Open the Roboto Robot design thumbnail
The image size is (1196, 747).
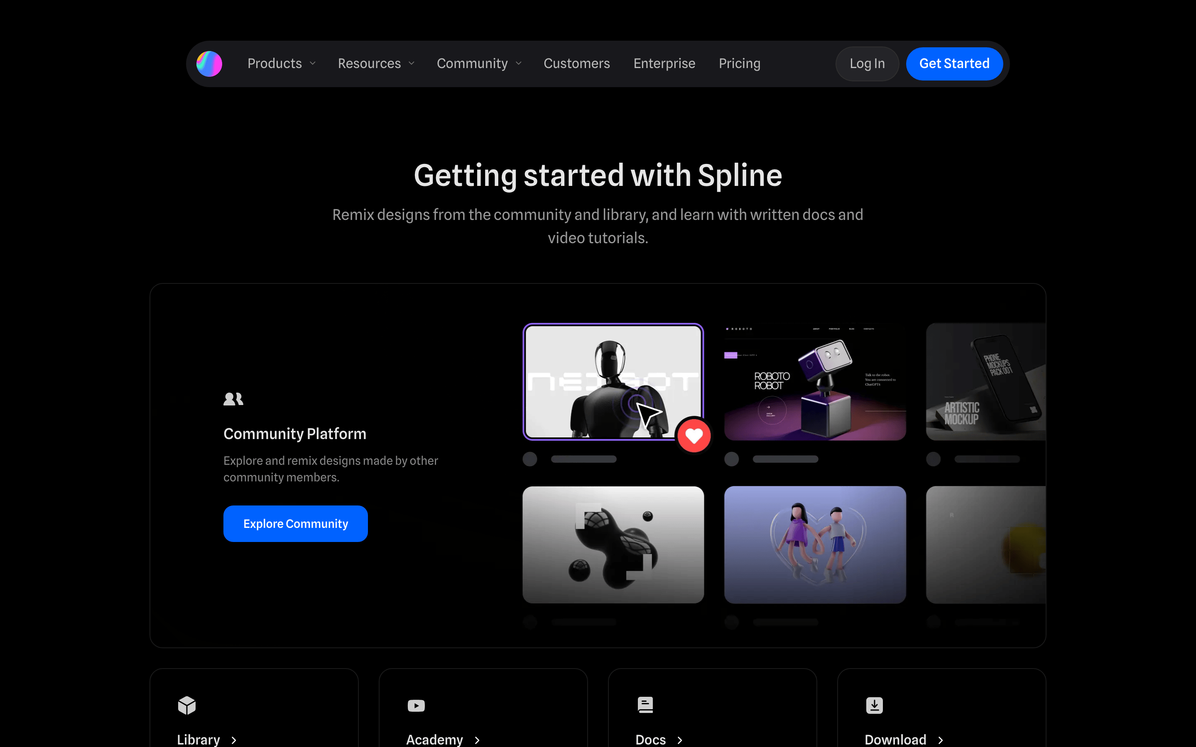point(815,381)
